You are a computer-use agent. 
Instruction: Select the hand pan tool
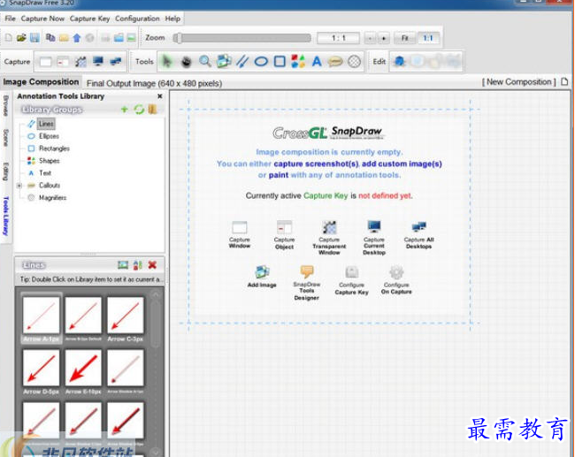point(186,62)
